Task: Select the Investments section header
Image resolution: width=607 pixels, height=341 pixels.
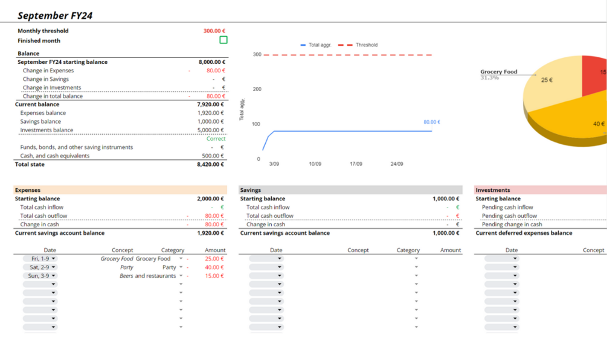Action: click(541, 190)
